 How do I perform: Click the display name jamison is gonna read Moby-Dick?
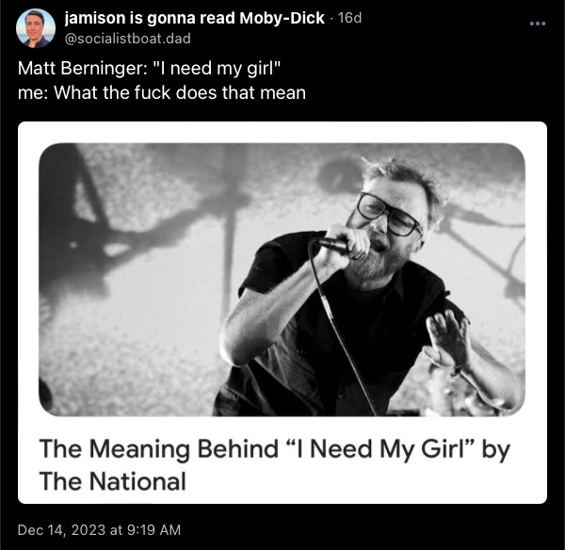click(195, 18)
